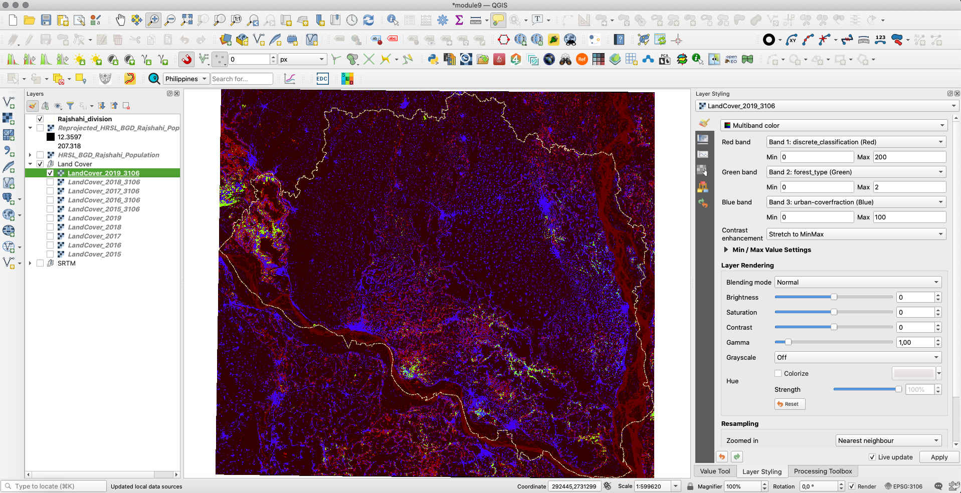Open the Profile tool chart icon

[290, 79]
